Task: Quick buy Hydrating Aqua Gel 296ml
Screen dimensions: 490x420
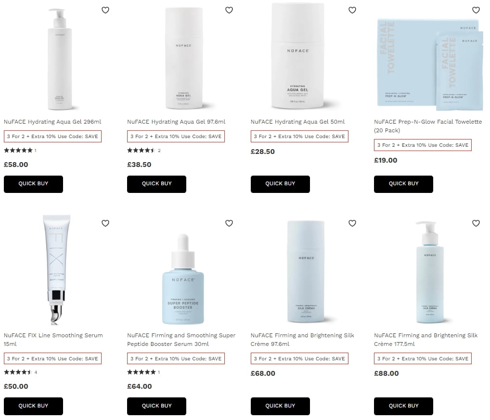Action: [33, 184]
